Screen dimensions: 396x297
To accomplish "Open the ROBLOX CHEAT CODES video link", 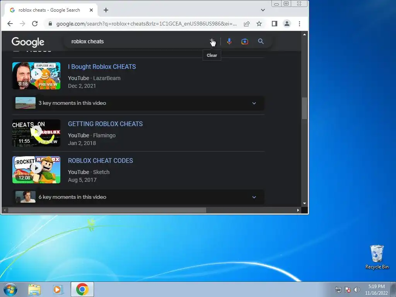I will tap(101, 160).
